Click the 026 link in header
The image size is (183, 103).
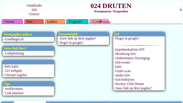click(34, 10)
